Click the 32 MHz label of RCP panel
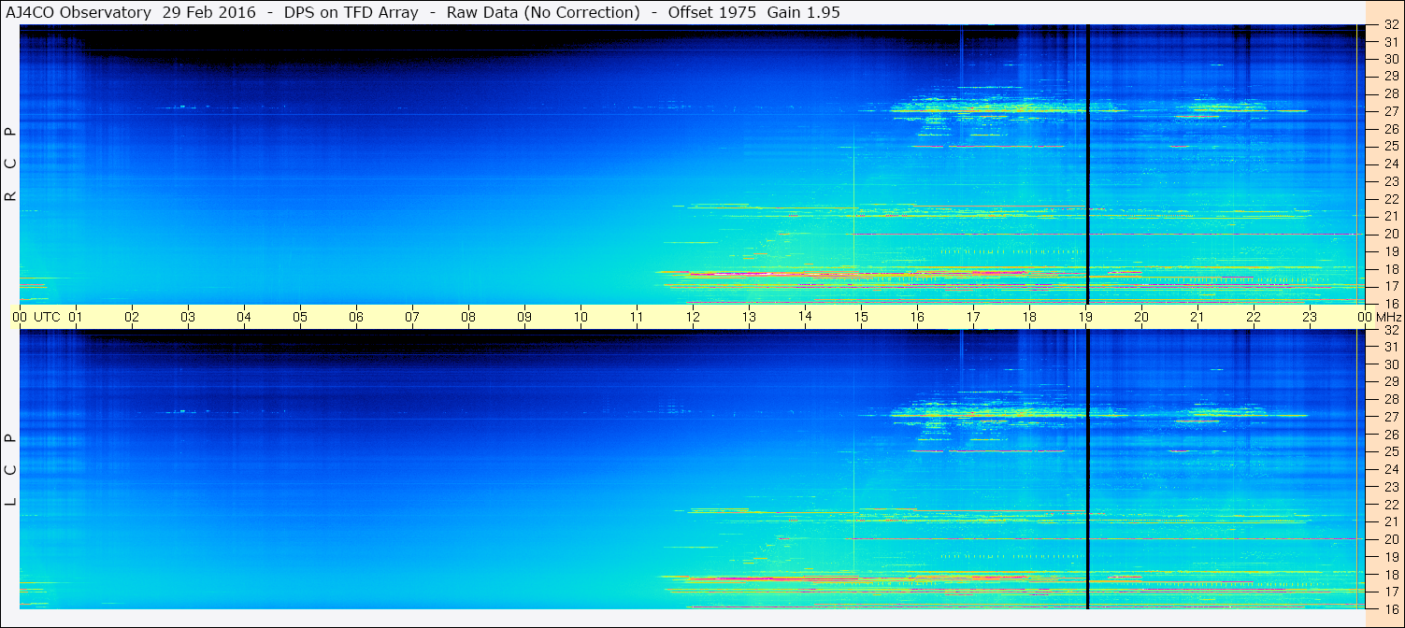 (x=1391, y=25)
